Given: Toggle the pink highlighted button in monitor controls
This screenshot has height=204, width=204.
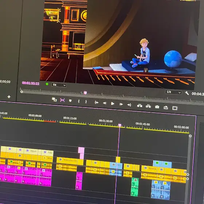Looking at the screenshot, I should tap(62, 100).
